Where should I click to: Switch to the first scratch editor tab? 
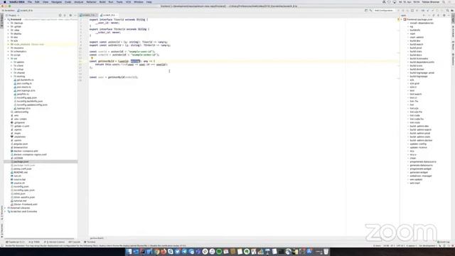pos(88,15)
